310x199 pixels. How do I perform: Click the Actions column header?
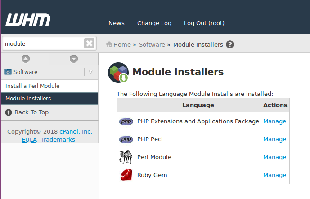[x=275, y=105]
